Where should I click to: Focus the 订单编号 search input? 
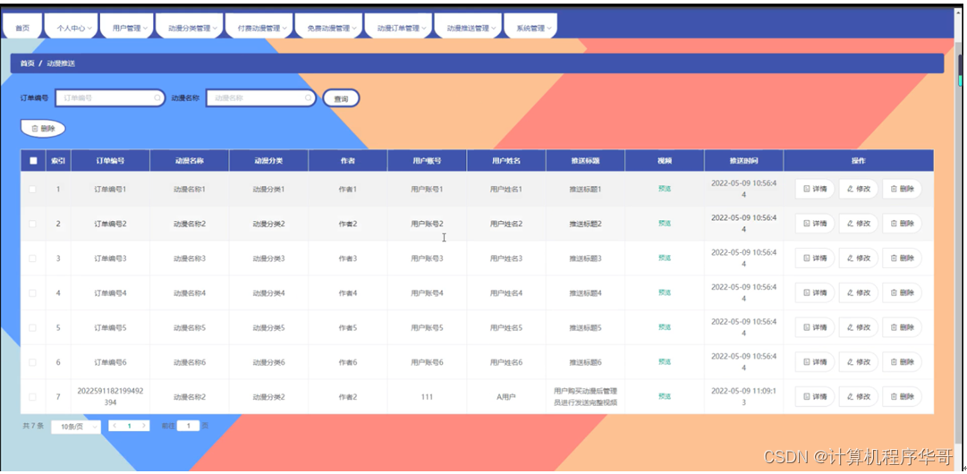click(x=110, y=98)
